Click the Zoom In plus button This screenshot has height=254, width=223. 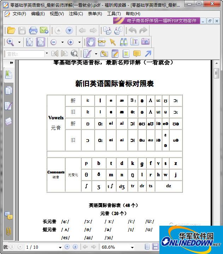pos(70,42)
